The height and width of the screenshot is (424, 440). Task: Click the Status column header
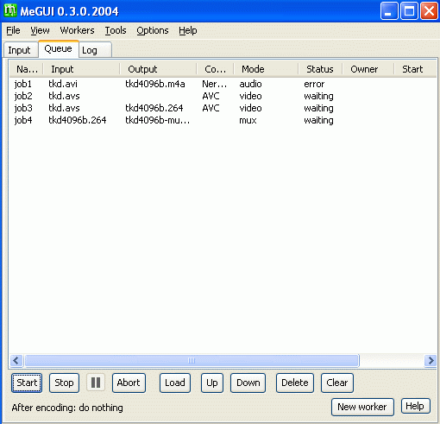(320, 69)
